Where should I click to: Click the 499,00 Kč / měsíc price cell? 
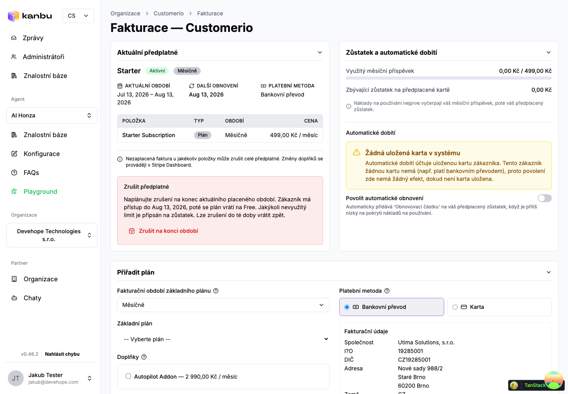click(294, 135)
